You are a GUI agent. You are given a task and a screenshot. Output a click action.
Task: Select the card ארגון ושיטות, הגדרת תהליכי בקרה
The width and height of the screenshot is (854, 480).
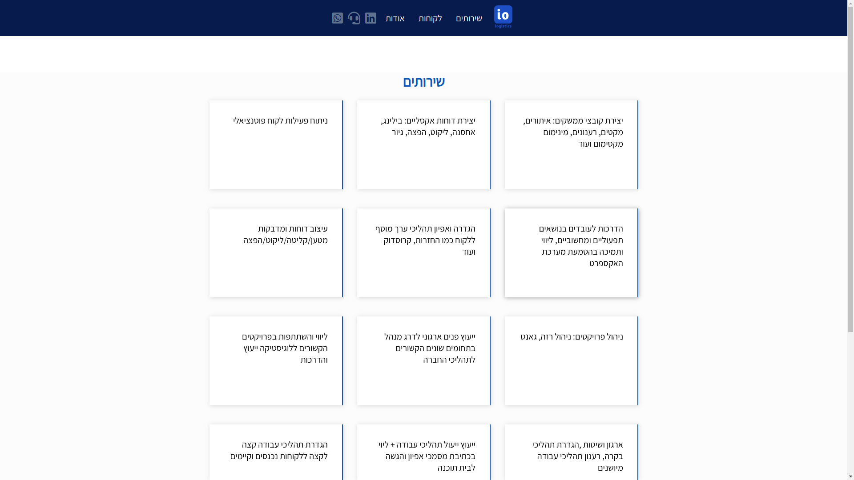pyautogui.click(x=572, y=452)
